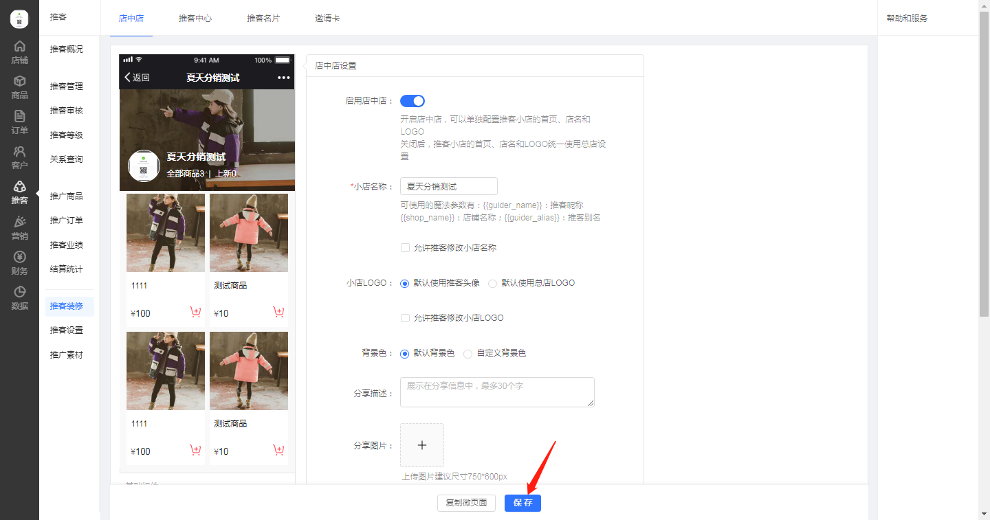Click the 复制微页面 button
990x520 pixels.
coord(466,503)
